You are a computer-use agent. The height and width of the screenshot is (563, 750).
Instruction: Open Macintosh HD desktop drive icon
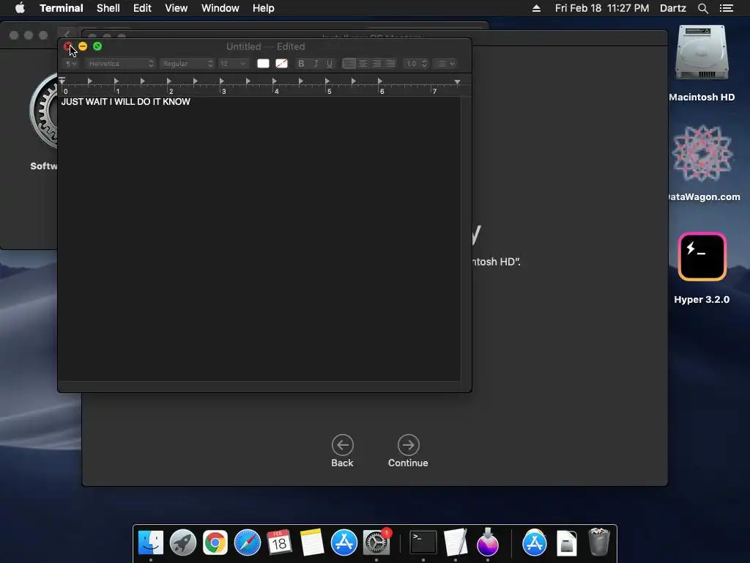point(702,54)
